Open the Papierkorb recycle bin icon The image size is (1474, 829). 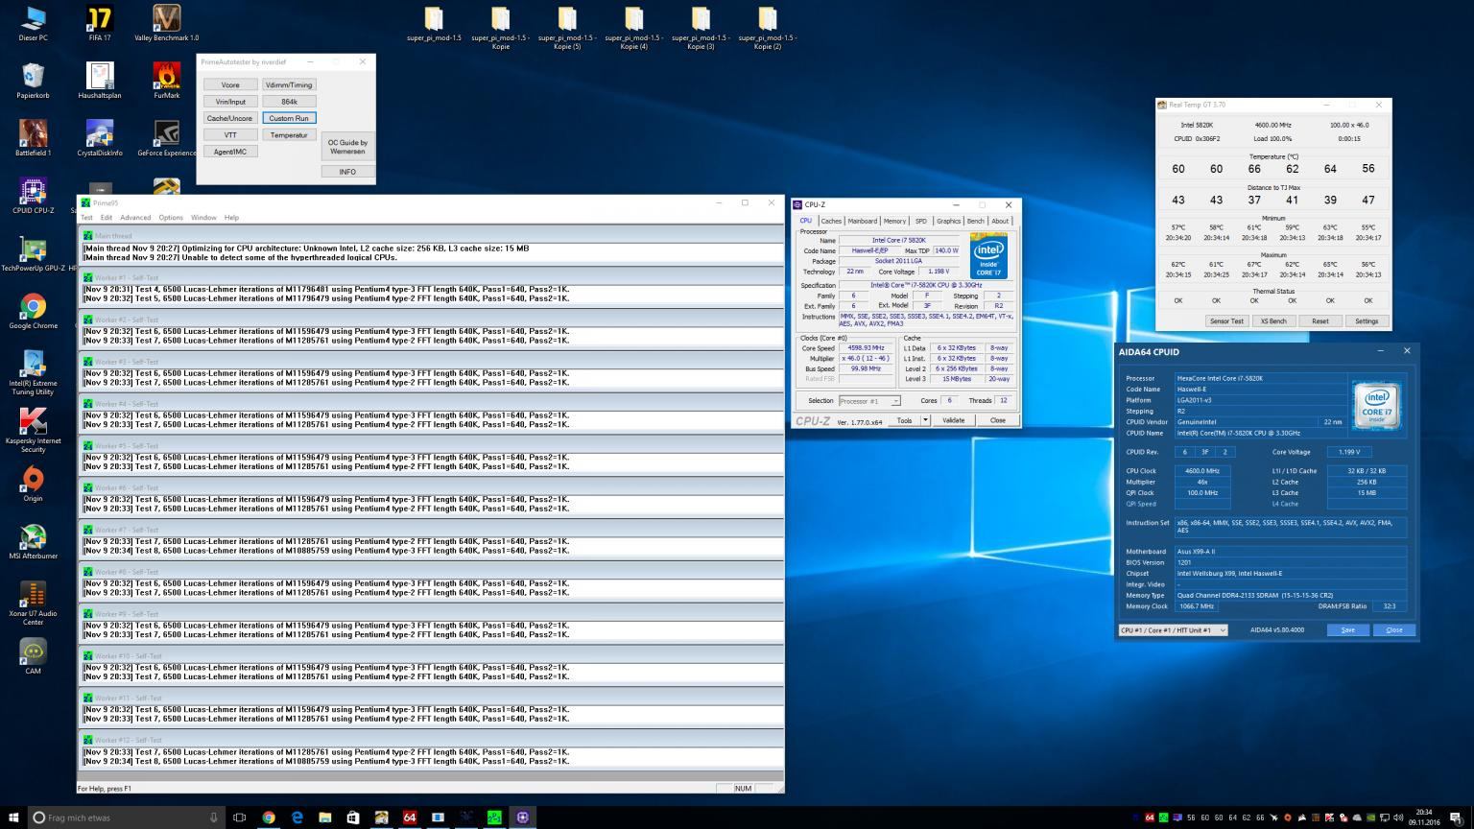33,81
